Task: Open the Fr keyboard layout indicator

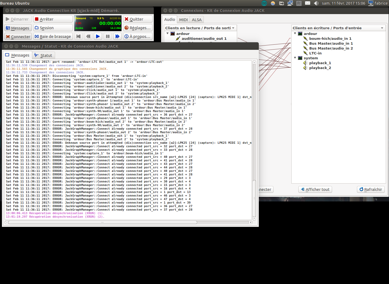Action: [x=299, y=3]
